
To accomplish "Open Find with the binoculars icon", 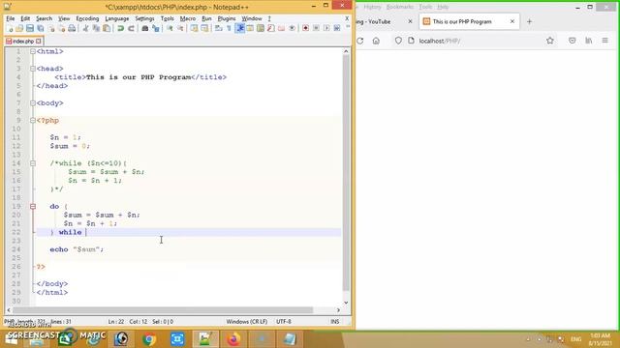I will (x=145, y=28).
